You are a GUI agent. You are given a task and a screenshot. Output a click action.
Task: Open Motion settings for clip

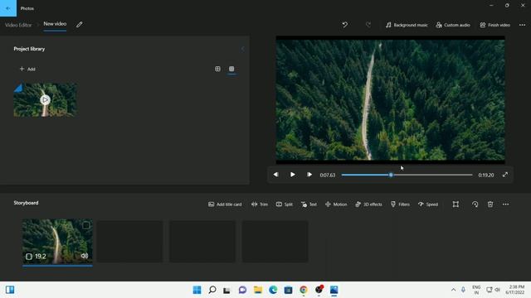click(x=336, y=204)
